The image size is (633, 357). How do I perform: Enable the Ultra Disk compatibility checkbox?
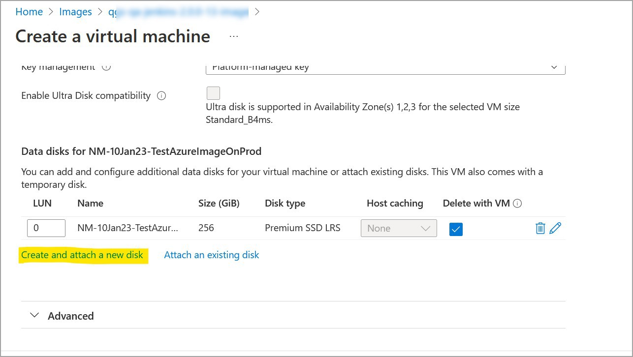pos(213,93)
